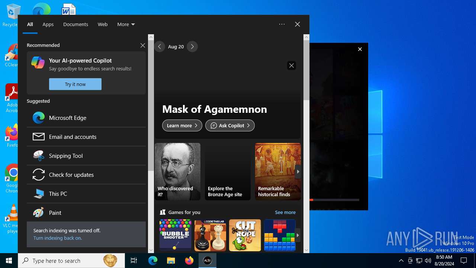
Task: Open the Copilot icon in Recommended
Action: pos(38,63)
